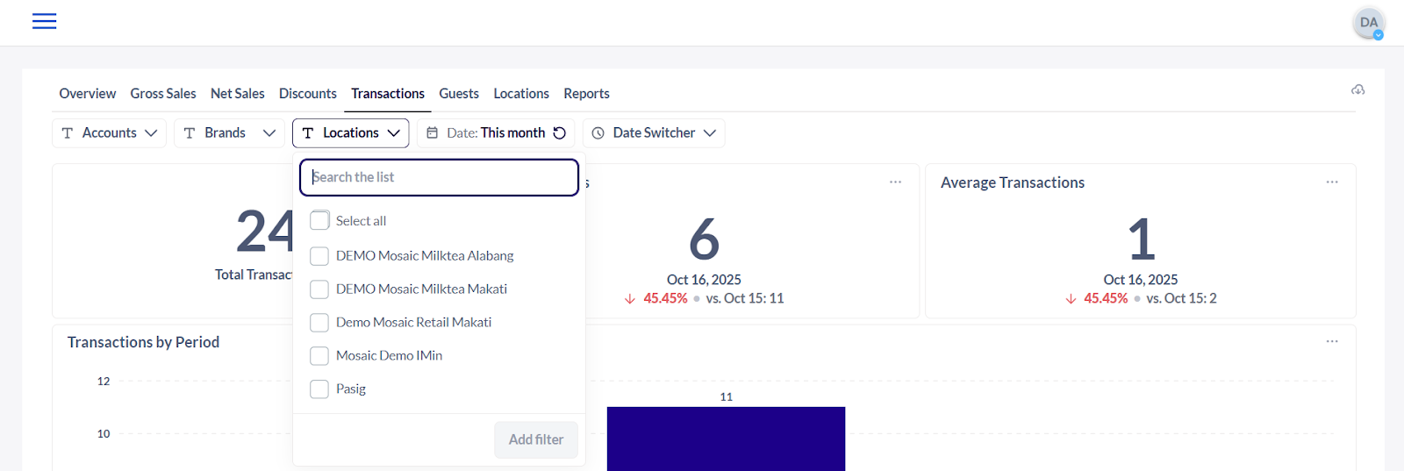Focus the Search the list field
This screenshot has height=471, width=1404.
[x=439, y=177]
